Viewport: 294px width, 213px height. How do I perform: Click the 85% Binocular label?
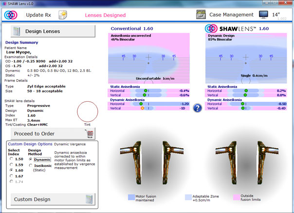220,39
